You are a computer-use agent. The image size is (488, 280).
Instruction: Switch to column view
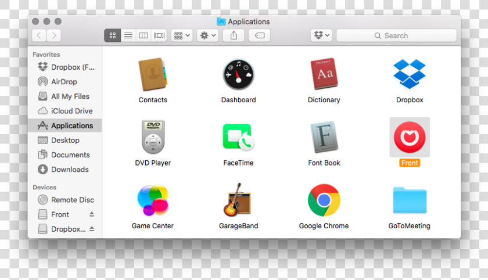[143, 35]
